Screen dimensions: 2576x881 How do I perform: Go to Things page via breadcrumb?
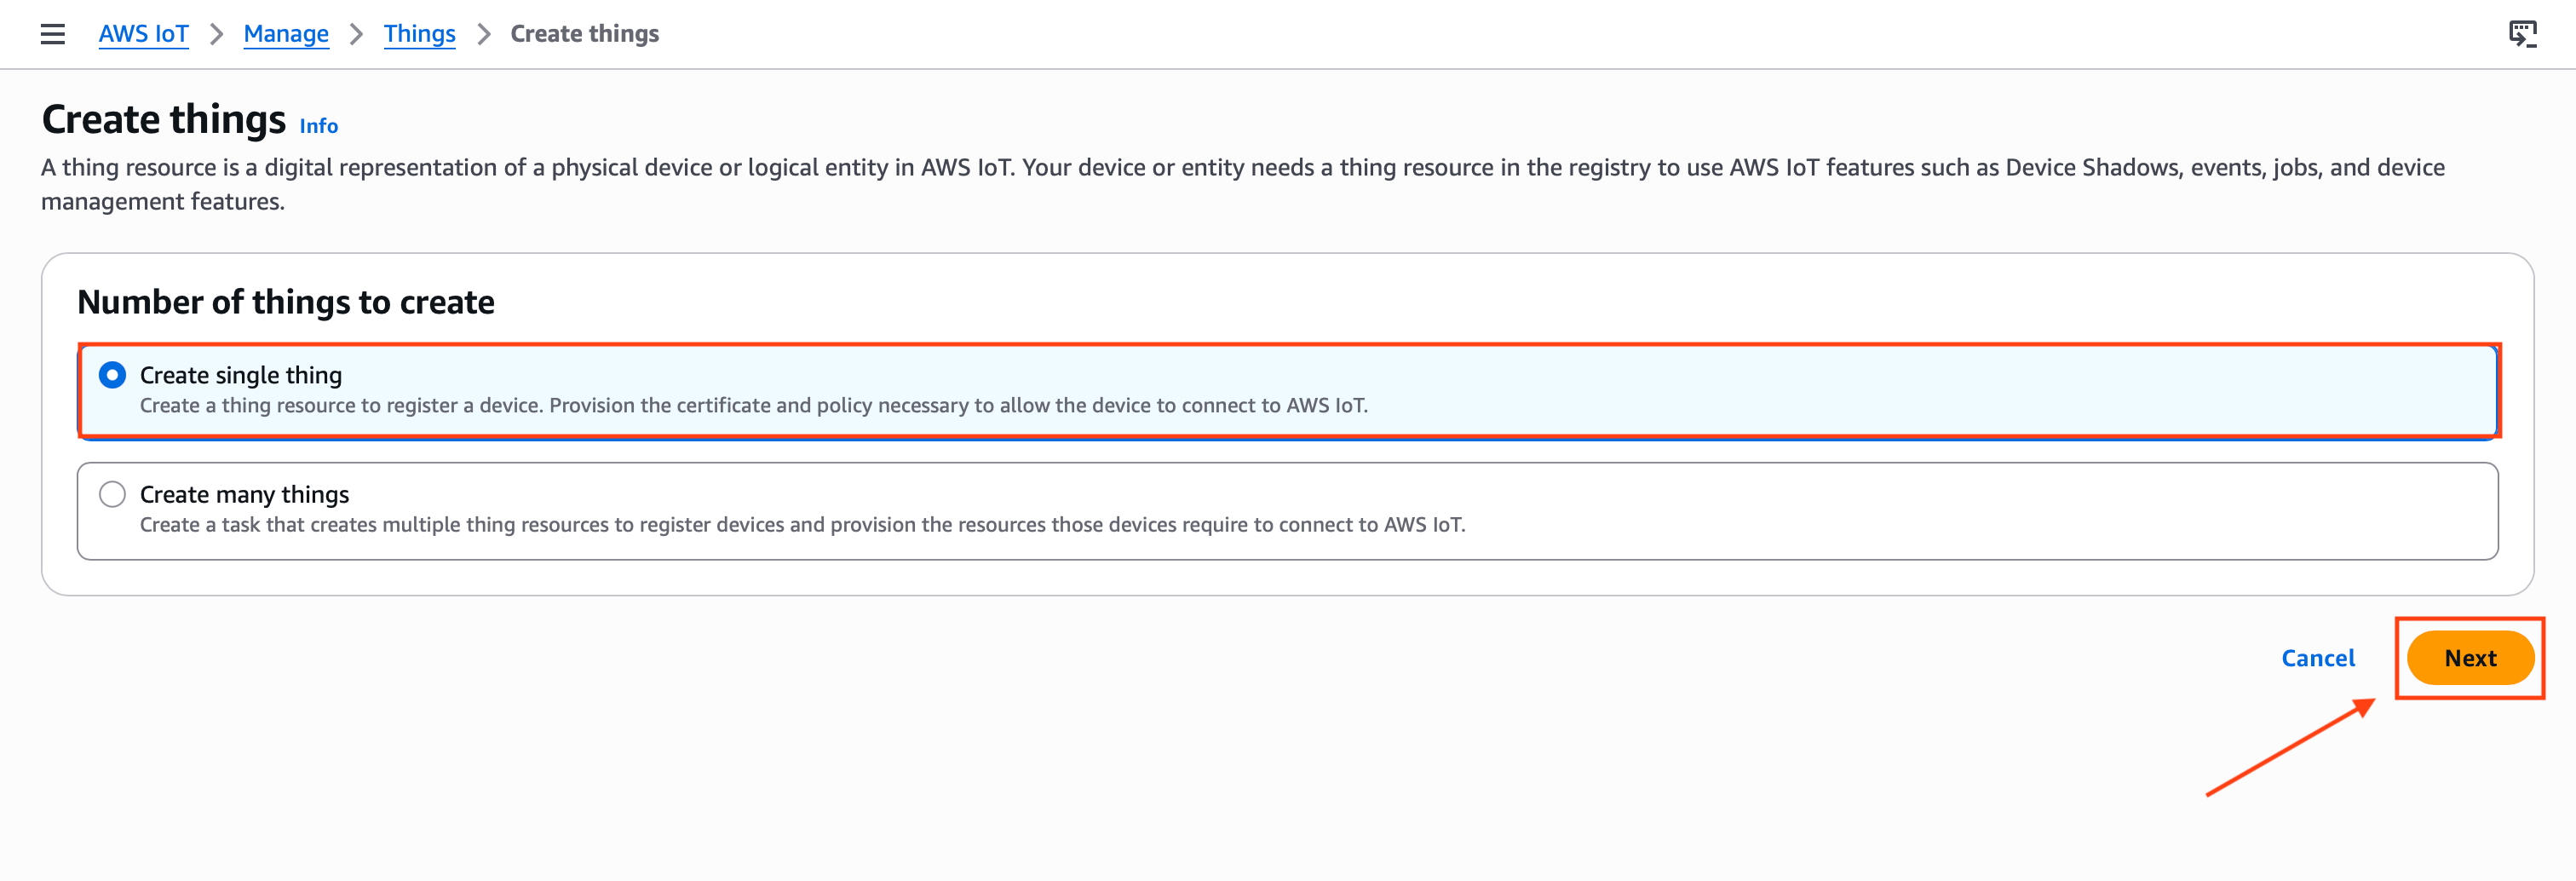click(x=419, y=33)
